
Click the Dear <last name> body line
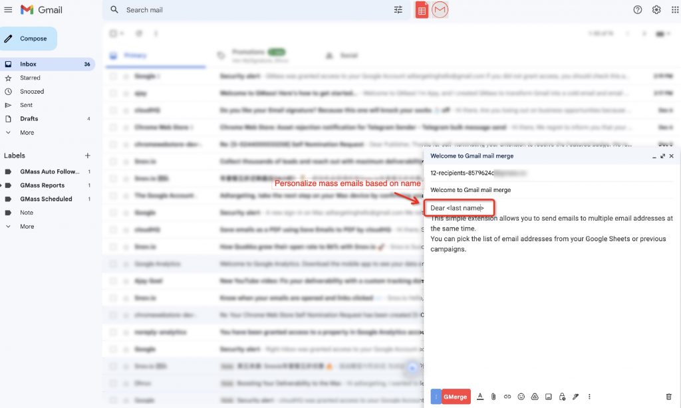click(x=457, y=208)
